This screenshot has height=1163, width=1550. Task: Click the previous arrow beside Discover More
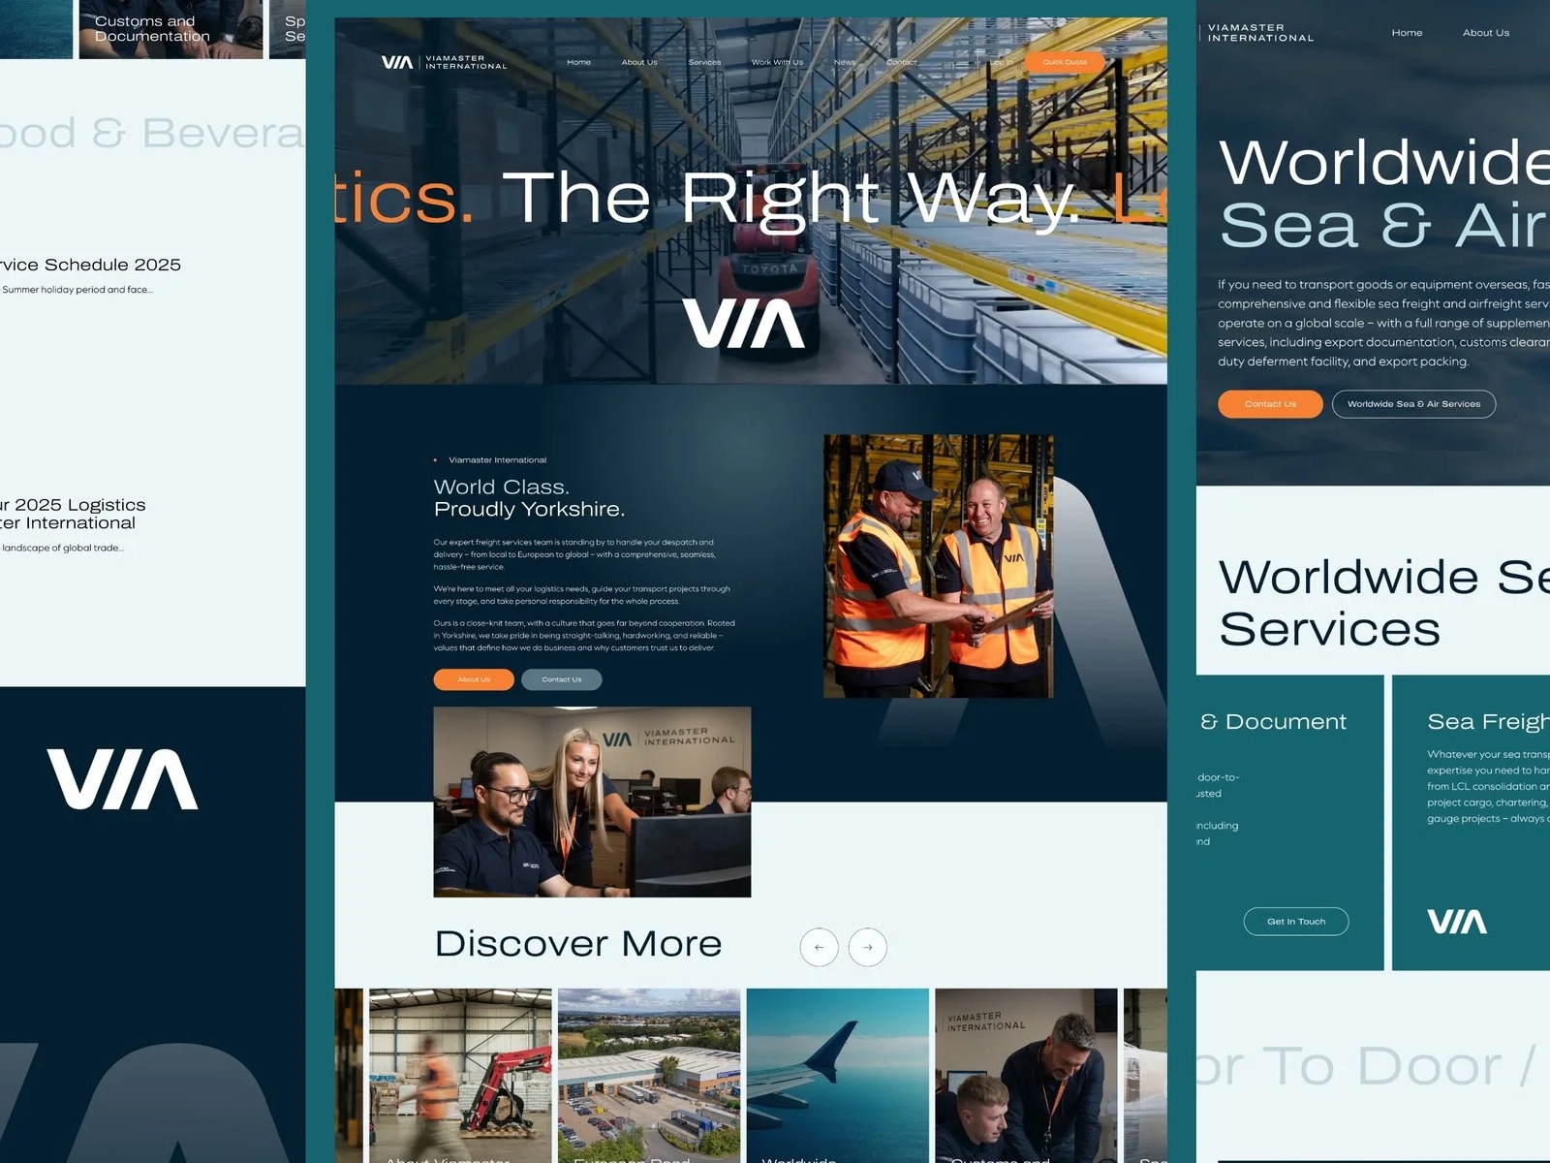click(819, 947)
